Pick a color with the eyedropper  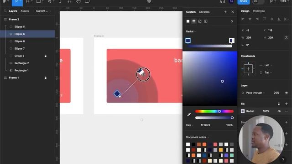click(189, 114)
